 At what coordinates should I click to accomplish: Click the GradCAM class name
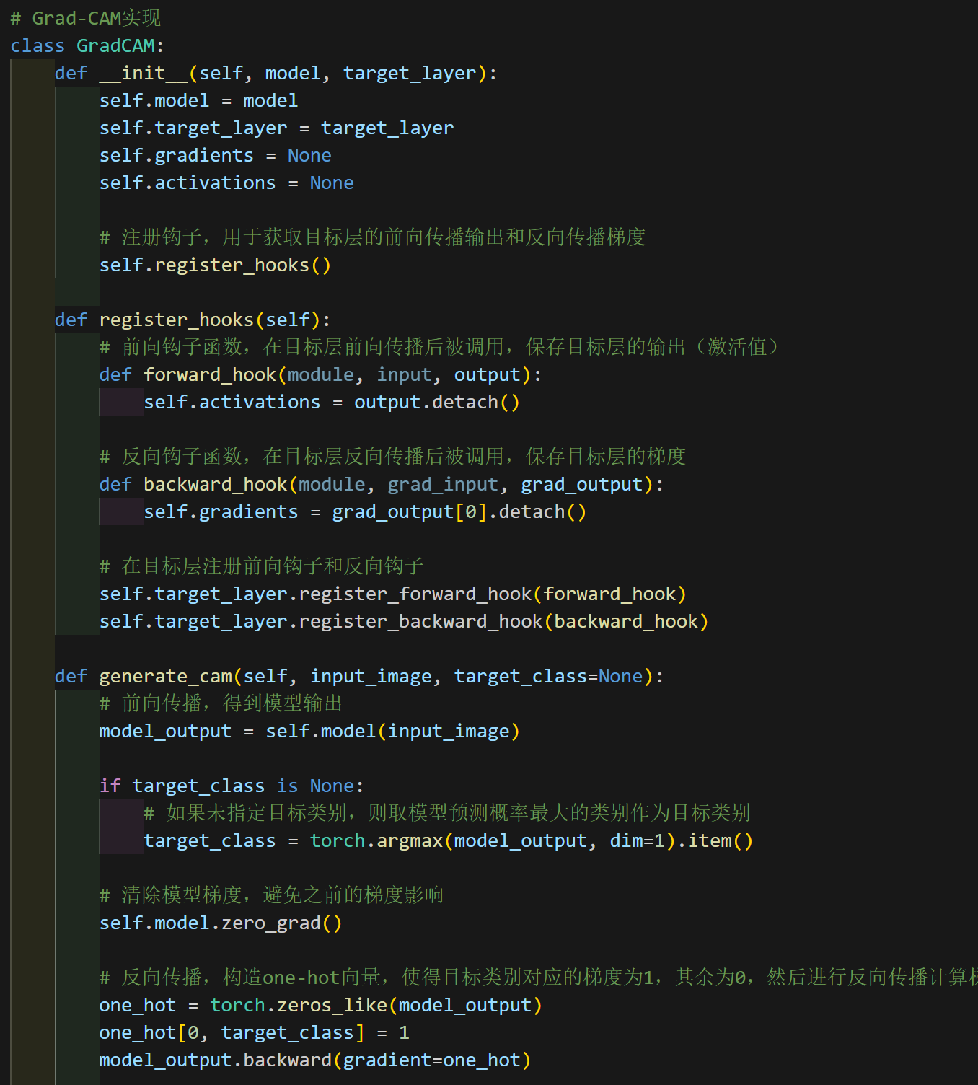click(116, 45)
